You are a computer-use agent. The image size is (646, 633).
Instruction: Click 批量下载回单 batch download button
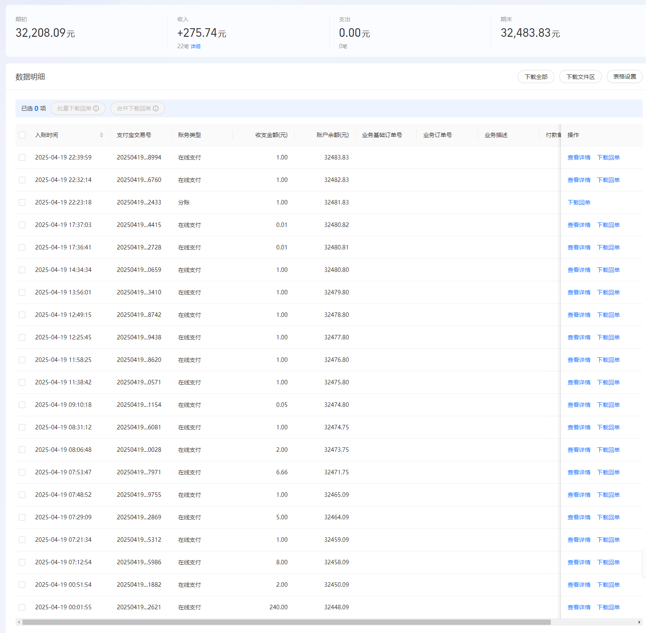pos(74,108)
